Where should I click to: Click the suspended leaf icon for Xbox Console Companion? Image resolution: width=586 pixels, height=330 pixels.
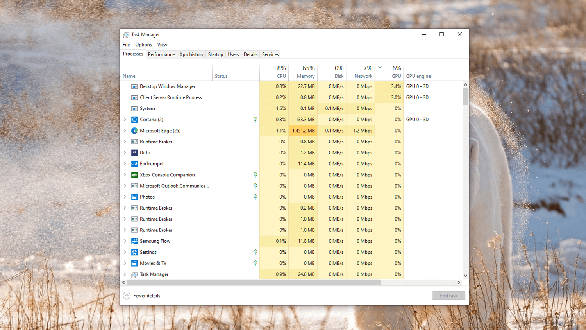(x=255, y=175)
